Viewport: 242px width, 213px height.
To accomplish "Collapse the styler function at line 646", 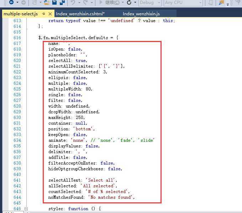I will click(x=26, y=209).
